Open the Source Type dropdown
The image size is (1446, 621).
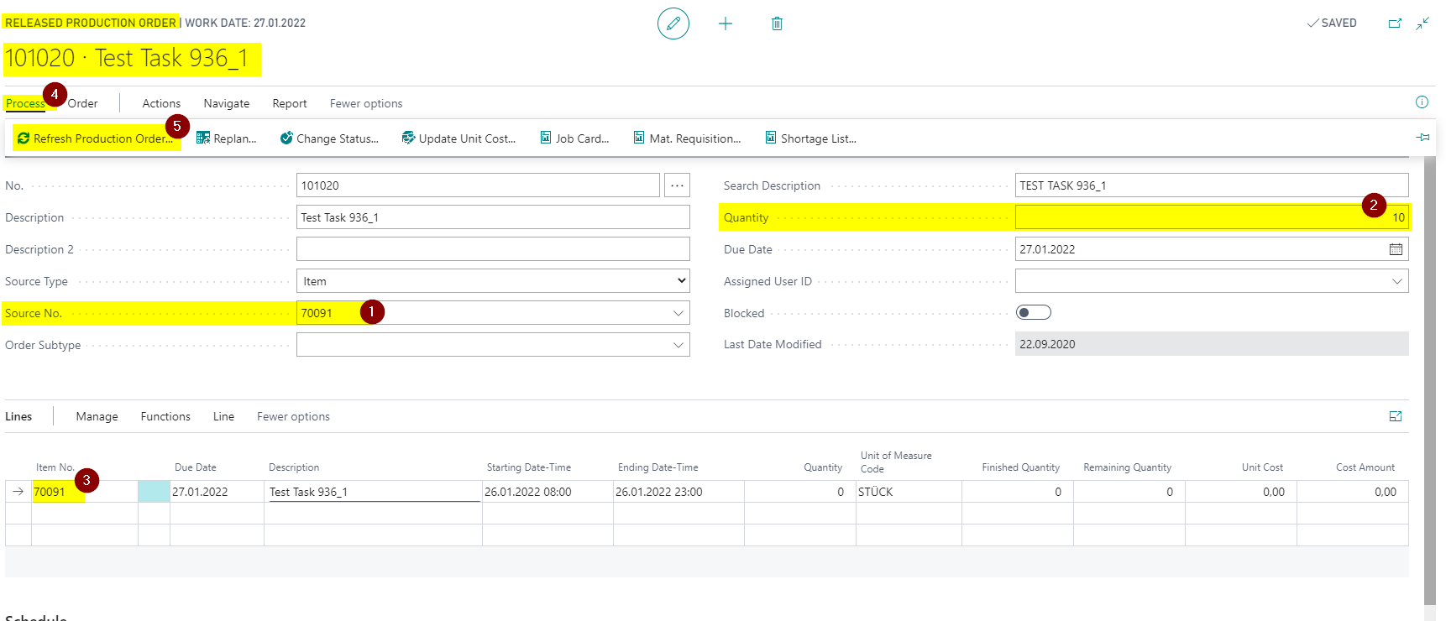coord(493,281)
